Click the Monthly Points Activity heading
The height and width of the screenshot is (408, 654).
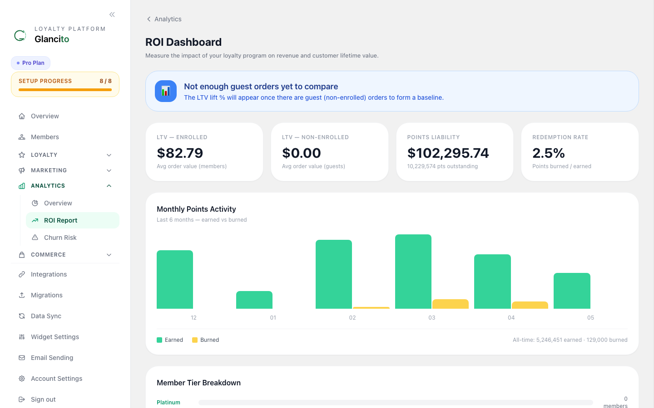pyautogui.click(x=196, y=209)
